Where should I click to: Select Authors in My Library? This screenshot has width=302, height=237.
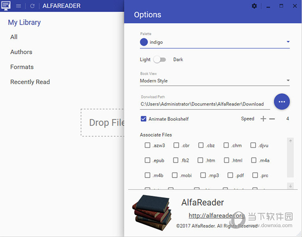[21, 52]
